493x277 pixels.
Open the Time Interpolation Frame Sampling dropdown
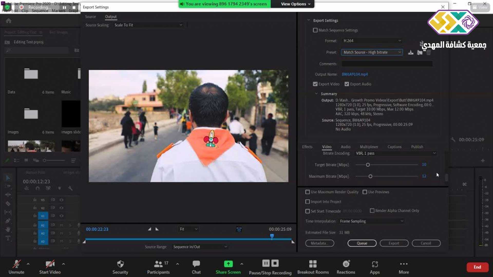point(371,221)
